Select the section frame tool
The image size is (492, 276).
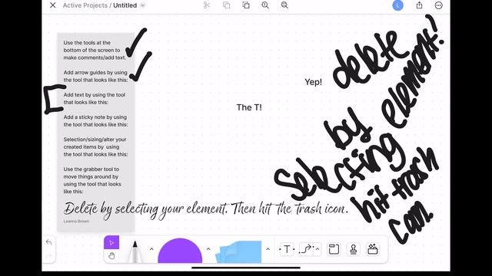click(x=334, y=249)
